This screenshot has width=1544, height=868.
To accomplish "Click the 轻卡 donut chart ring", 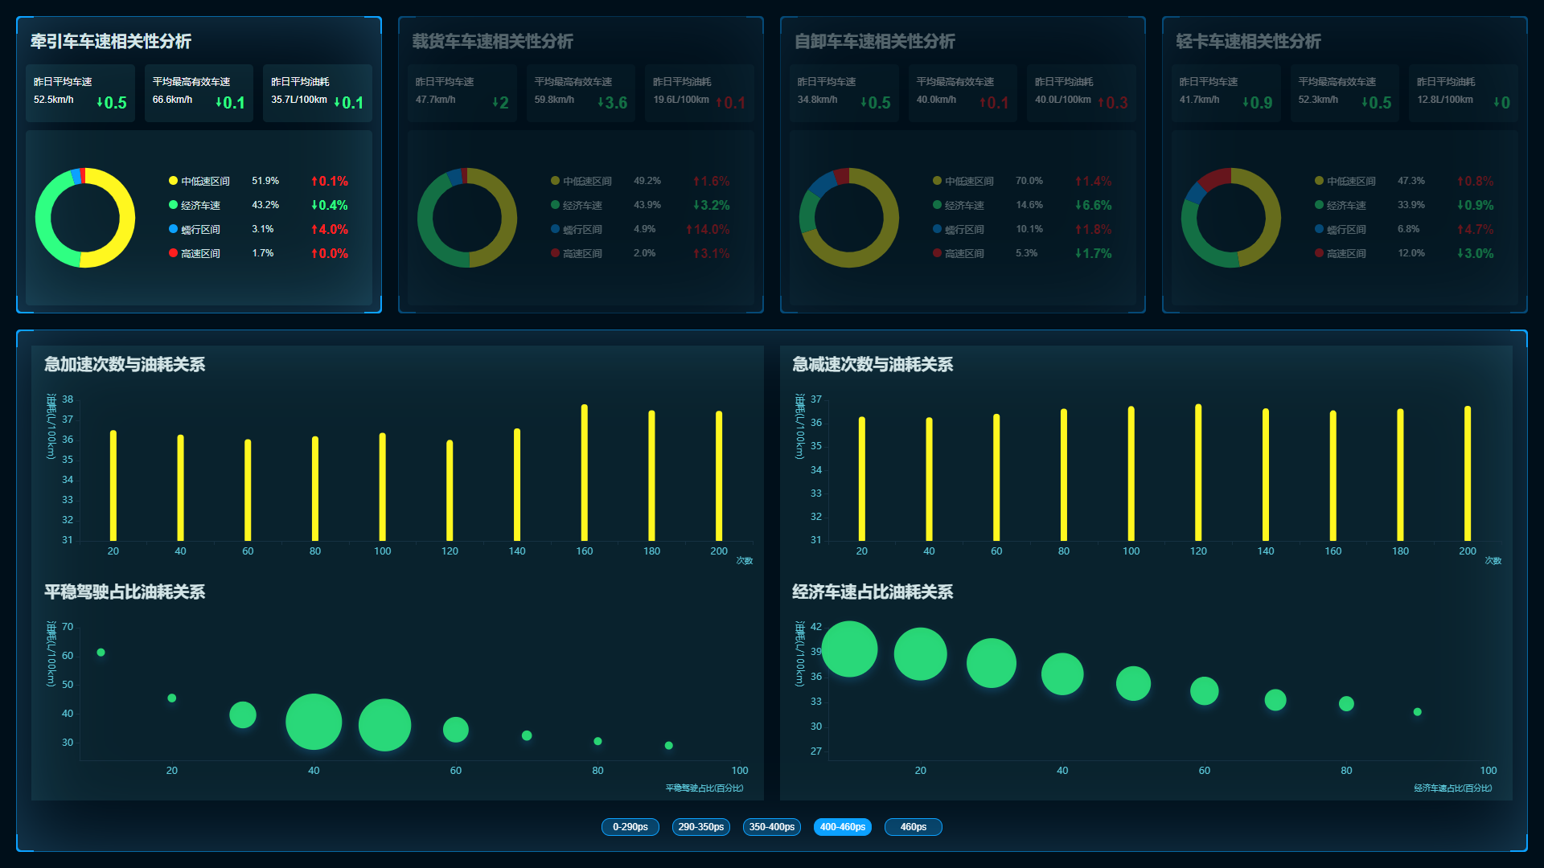I will [x=1272, y=217].
